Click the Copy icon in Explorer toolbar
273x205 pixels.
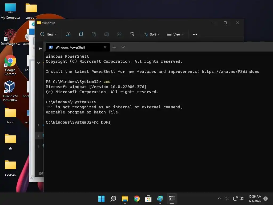[x=81, y=34]
